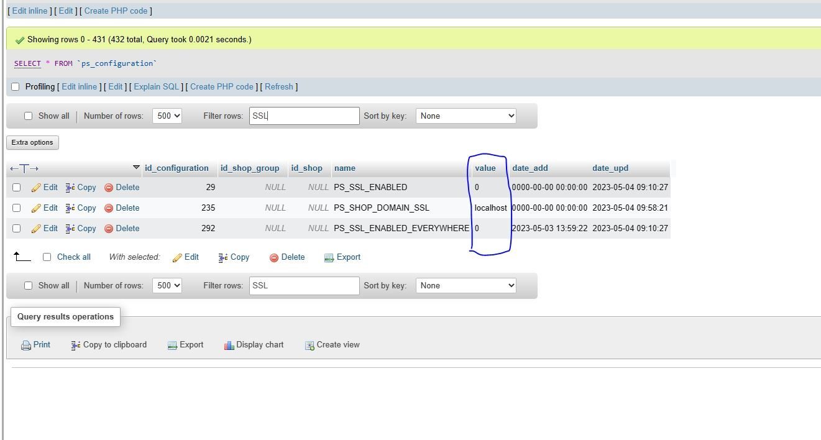821x440 pixels.
Task: Click the localhost value cell
Action: [491, 208]
